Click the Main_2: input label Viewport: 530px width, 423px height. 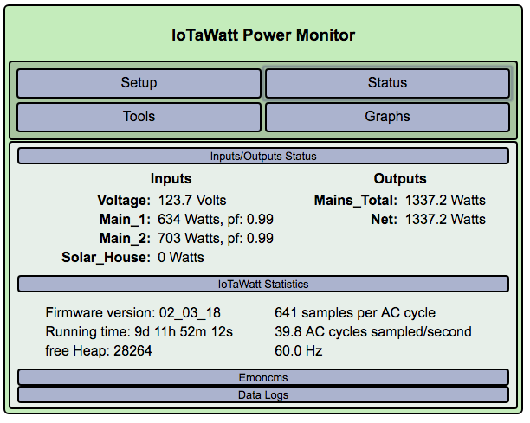click(125, 239)
